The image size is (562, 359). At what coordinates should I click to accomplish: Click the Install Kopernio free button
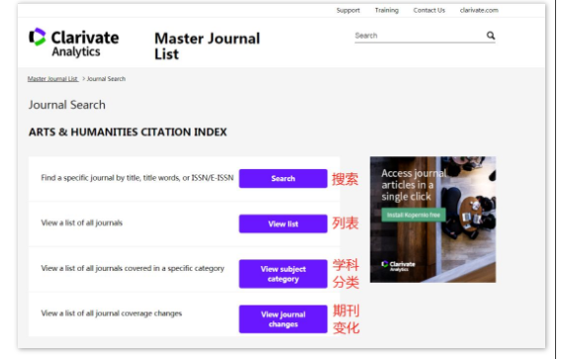[413, 215]
